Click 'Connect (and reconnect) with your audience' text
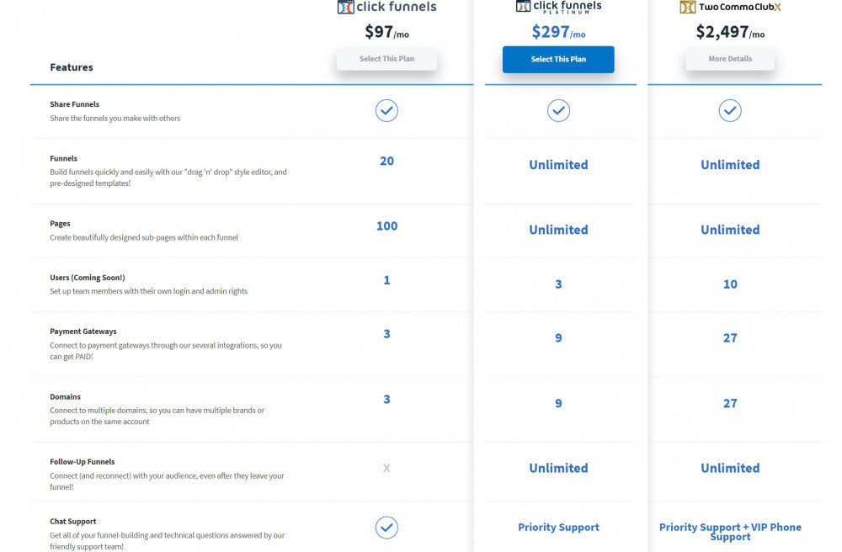842x552 pixels. point(167,481)
